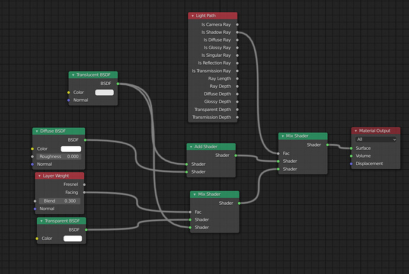Collapse the Layer Weight node
Viewport: 409px width, 274px height.
(39, 176)
